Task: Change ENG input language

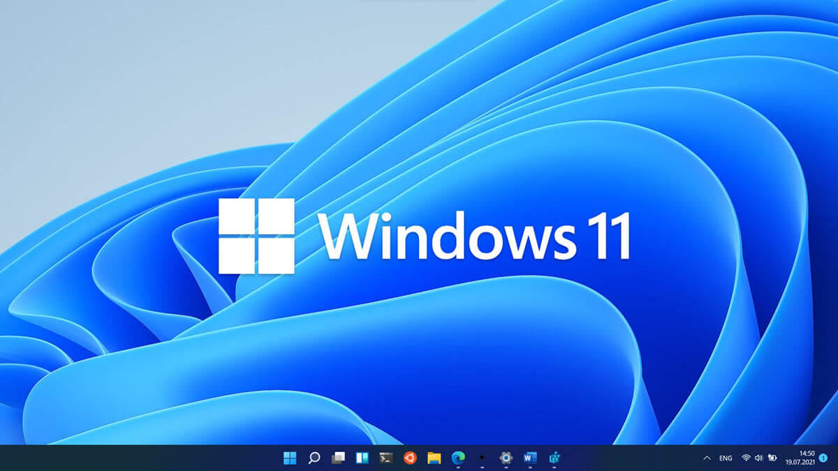Action: pos(726,458)
